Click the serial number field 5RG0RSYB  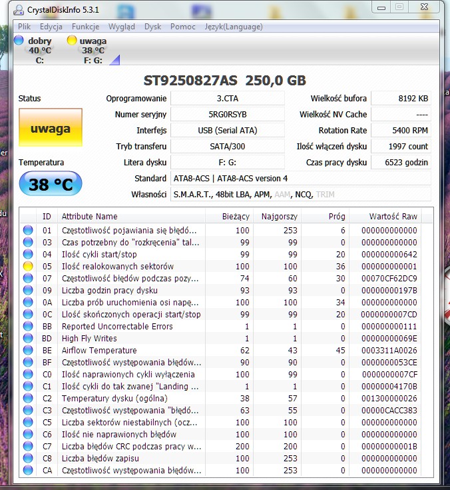click(x=228, y=115)
